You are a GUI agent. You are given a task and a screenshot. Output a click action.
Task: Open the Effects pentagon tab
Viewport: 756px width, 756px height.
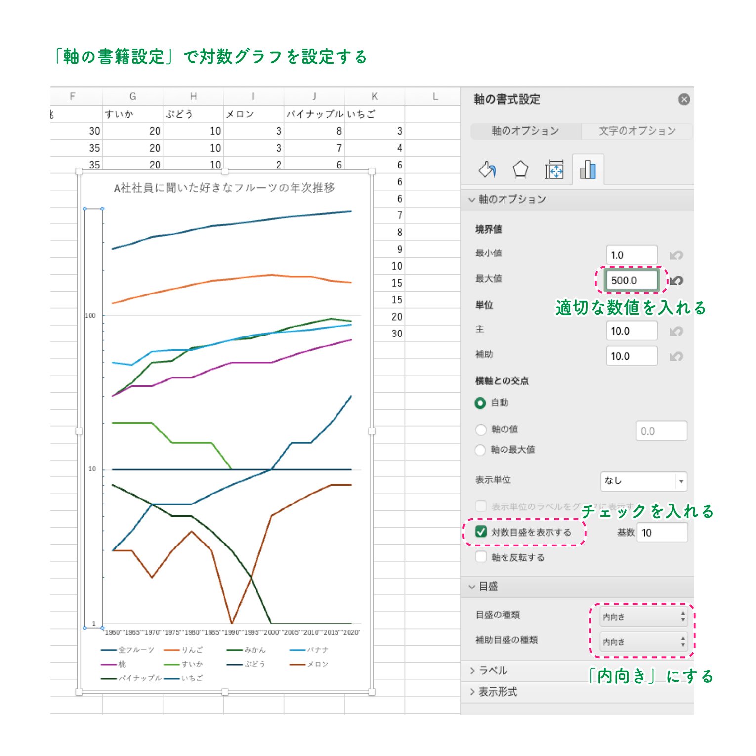520,169
